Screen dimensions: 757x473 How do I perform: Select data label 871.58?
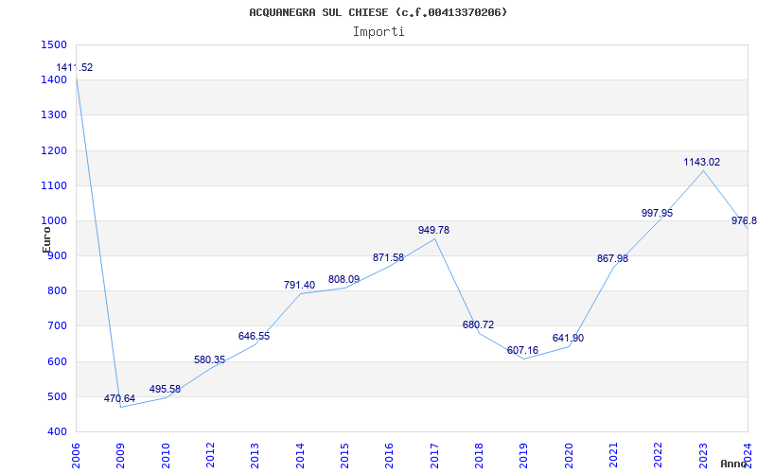388,257
